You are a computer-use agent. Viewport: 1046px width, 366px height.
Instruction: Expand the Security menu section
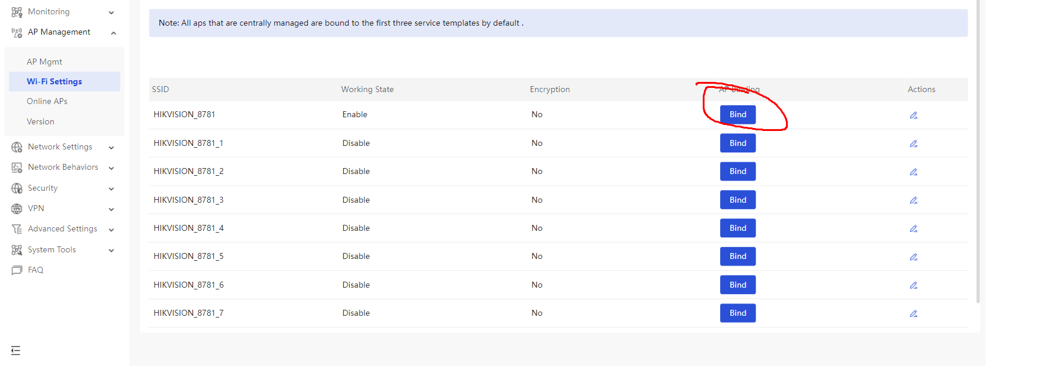[x=111, y=189]
